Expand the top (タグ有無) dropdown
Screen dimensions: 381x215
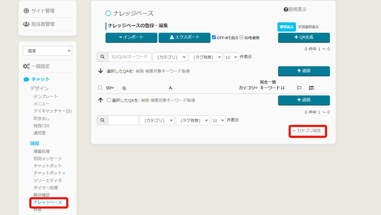(x=205, y=57)
